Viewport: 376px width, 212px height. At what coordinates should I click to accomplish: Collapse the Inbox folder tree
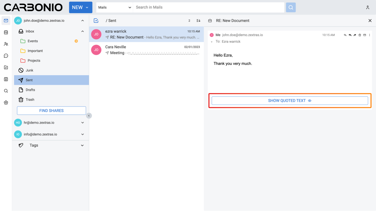point(83,31)
